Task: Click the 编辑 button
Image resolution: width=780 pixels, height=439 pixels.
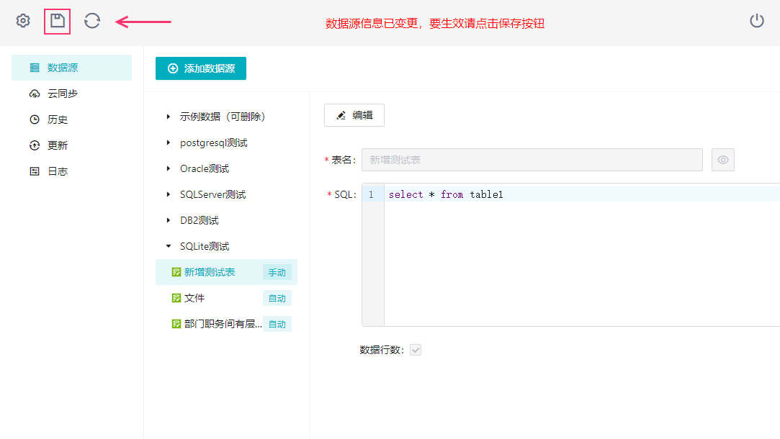Action: coord(354,115)
